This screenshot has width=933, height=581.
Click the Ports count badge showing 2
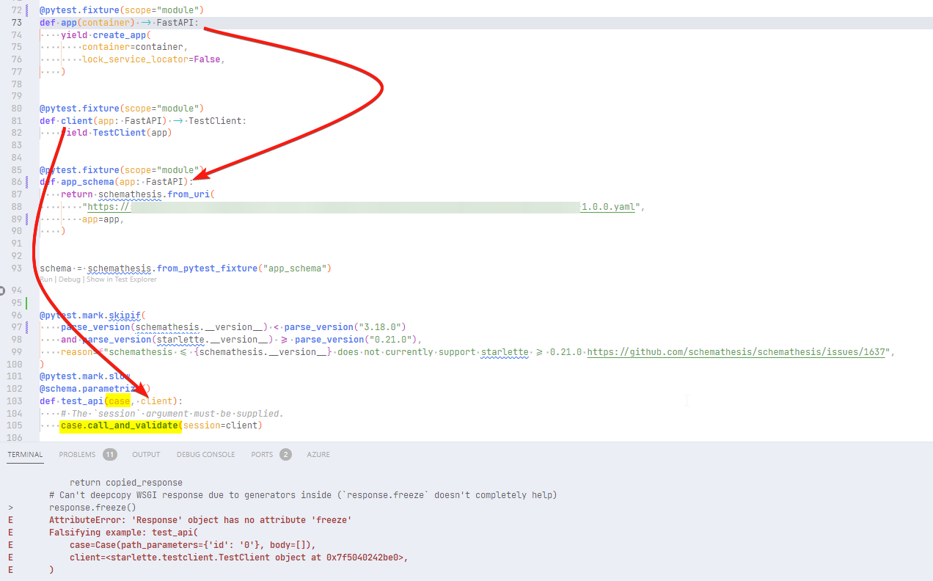click(286, 454)
